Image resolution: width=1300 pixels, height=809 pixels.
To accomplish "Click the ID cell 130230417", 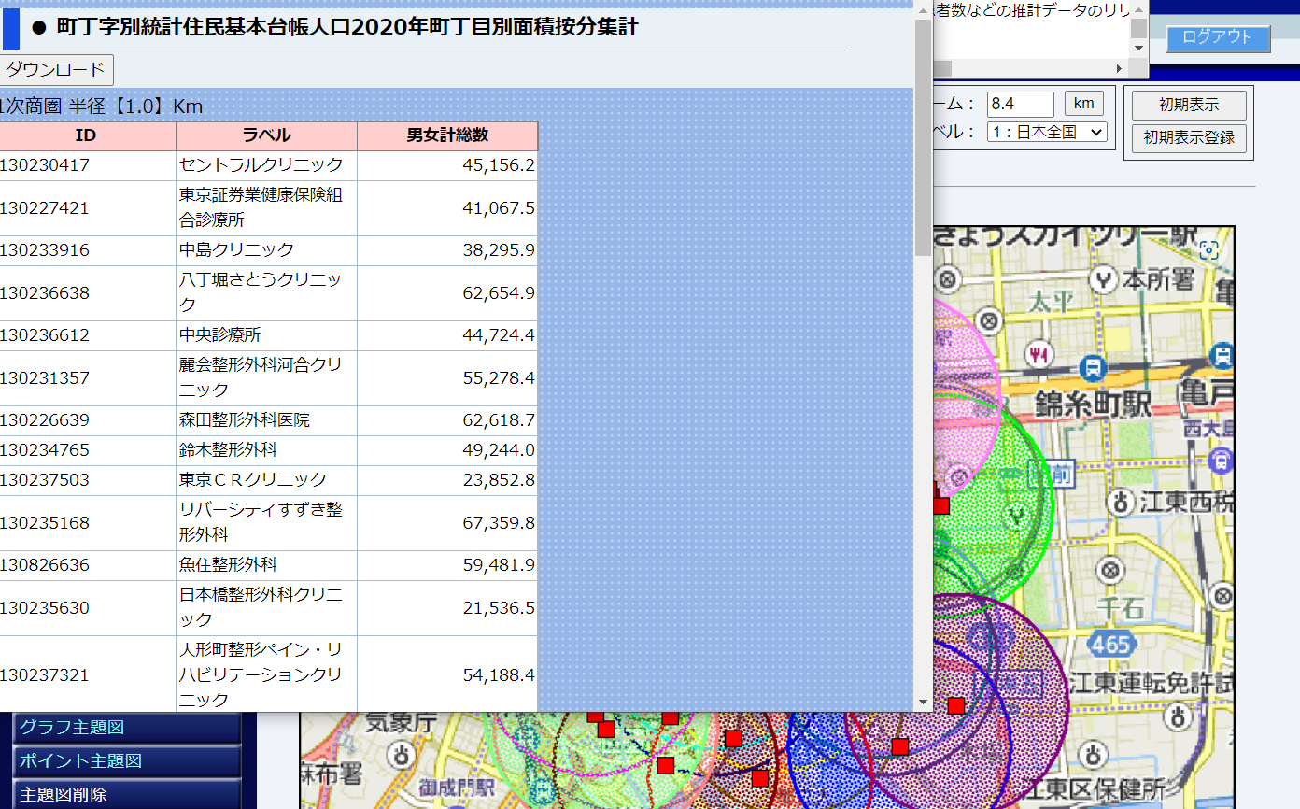I will point(86,165).
